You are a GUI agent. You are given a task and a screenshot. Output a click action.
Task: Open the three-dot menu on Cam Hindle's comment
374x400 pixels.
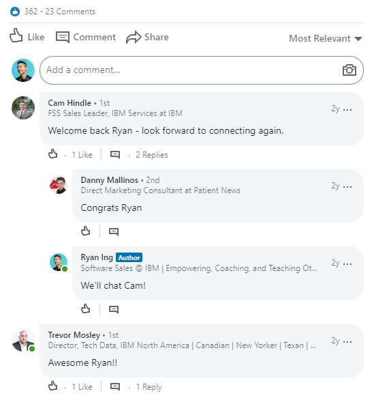pos(347,110)
